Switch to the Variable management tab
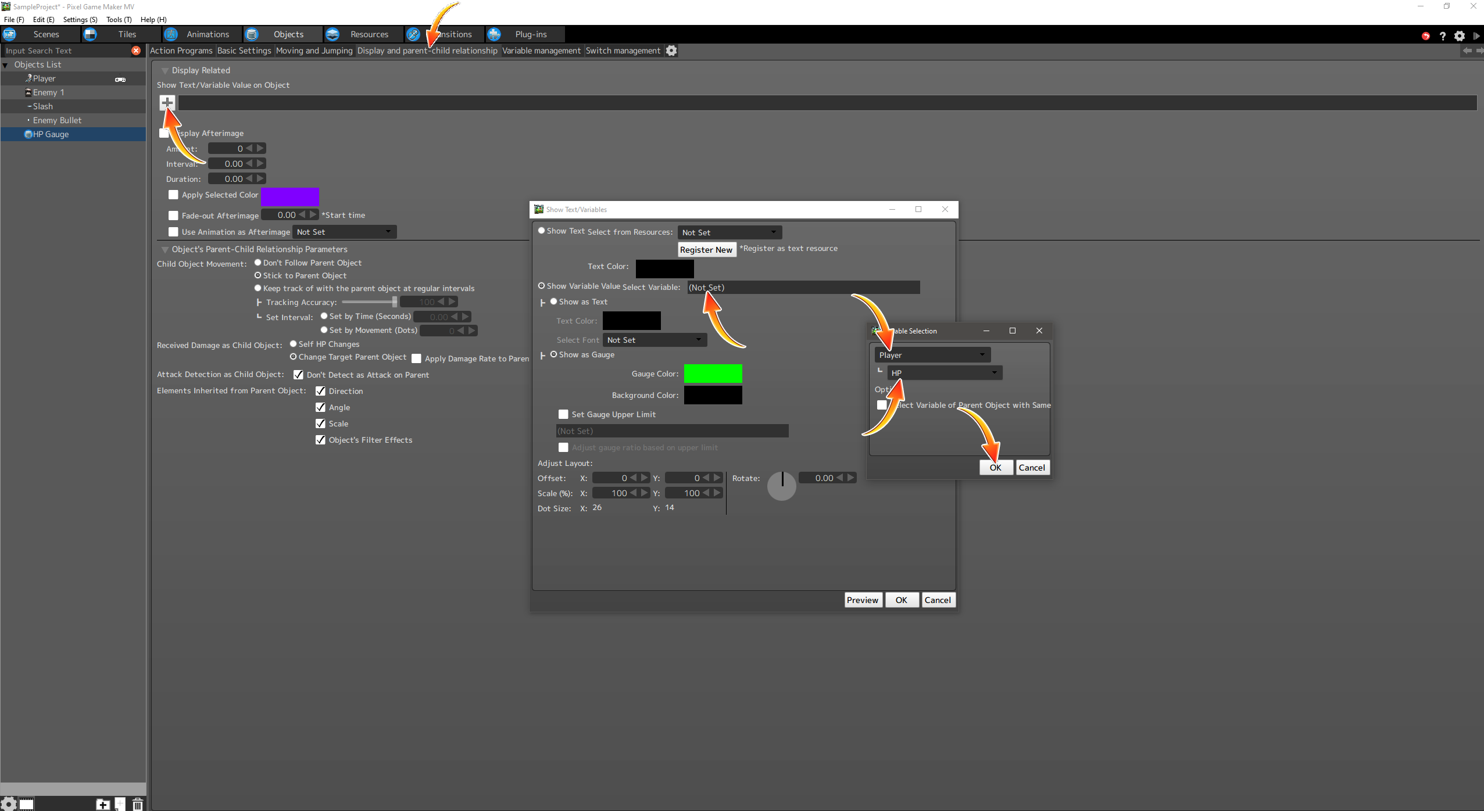 [541, 51]
